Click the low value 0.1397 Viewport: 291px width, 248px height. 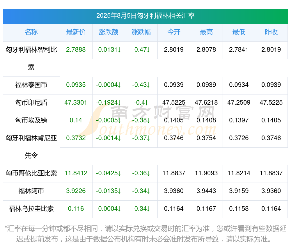point(239,120)
